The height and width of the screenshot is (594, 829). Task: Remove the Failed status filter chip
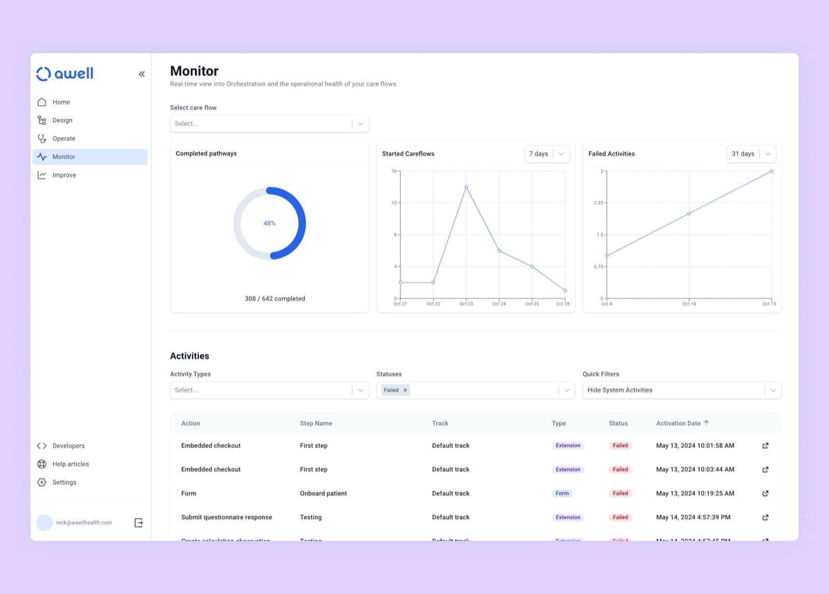click(x=405, y=390)
